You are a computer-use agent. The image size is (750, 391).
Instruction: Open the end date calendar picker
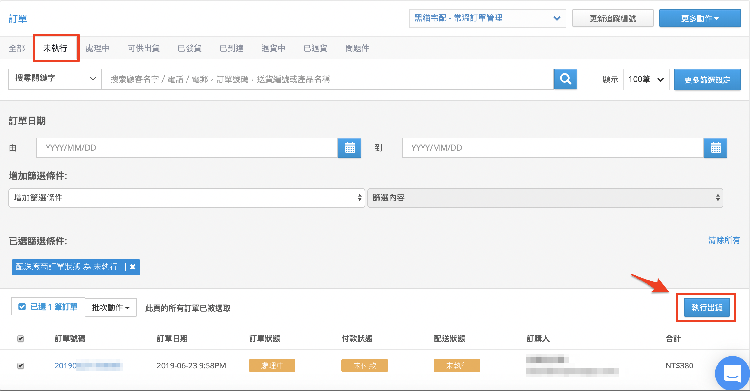click(715, 148)
